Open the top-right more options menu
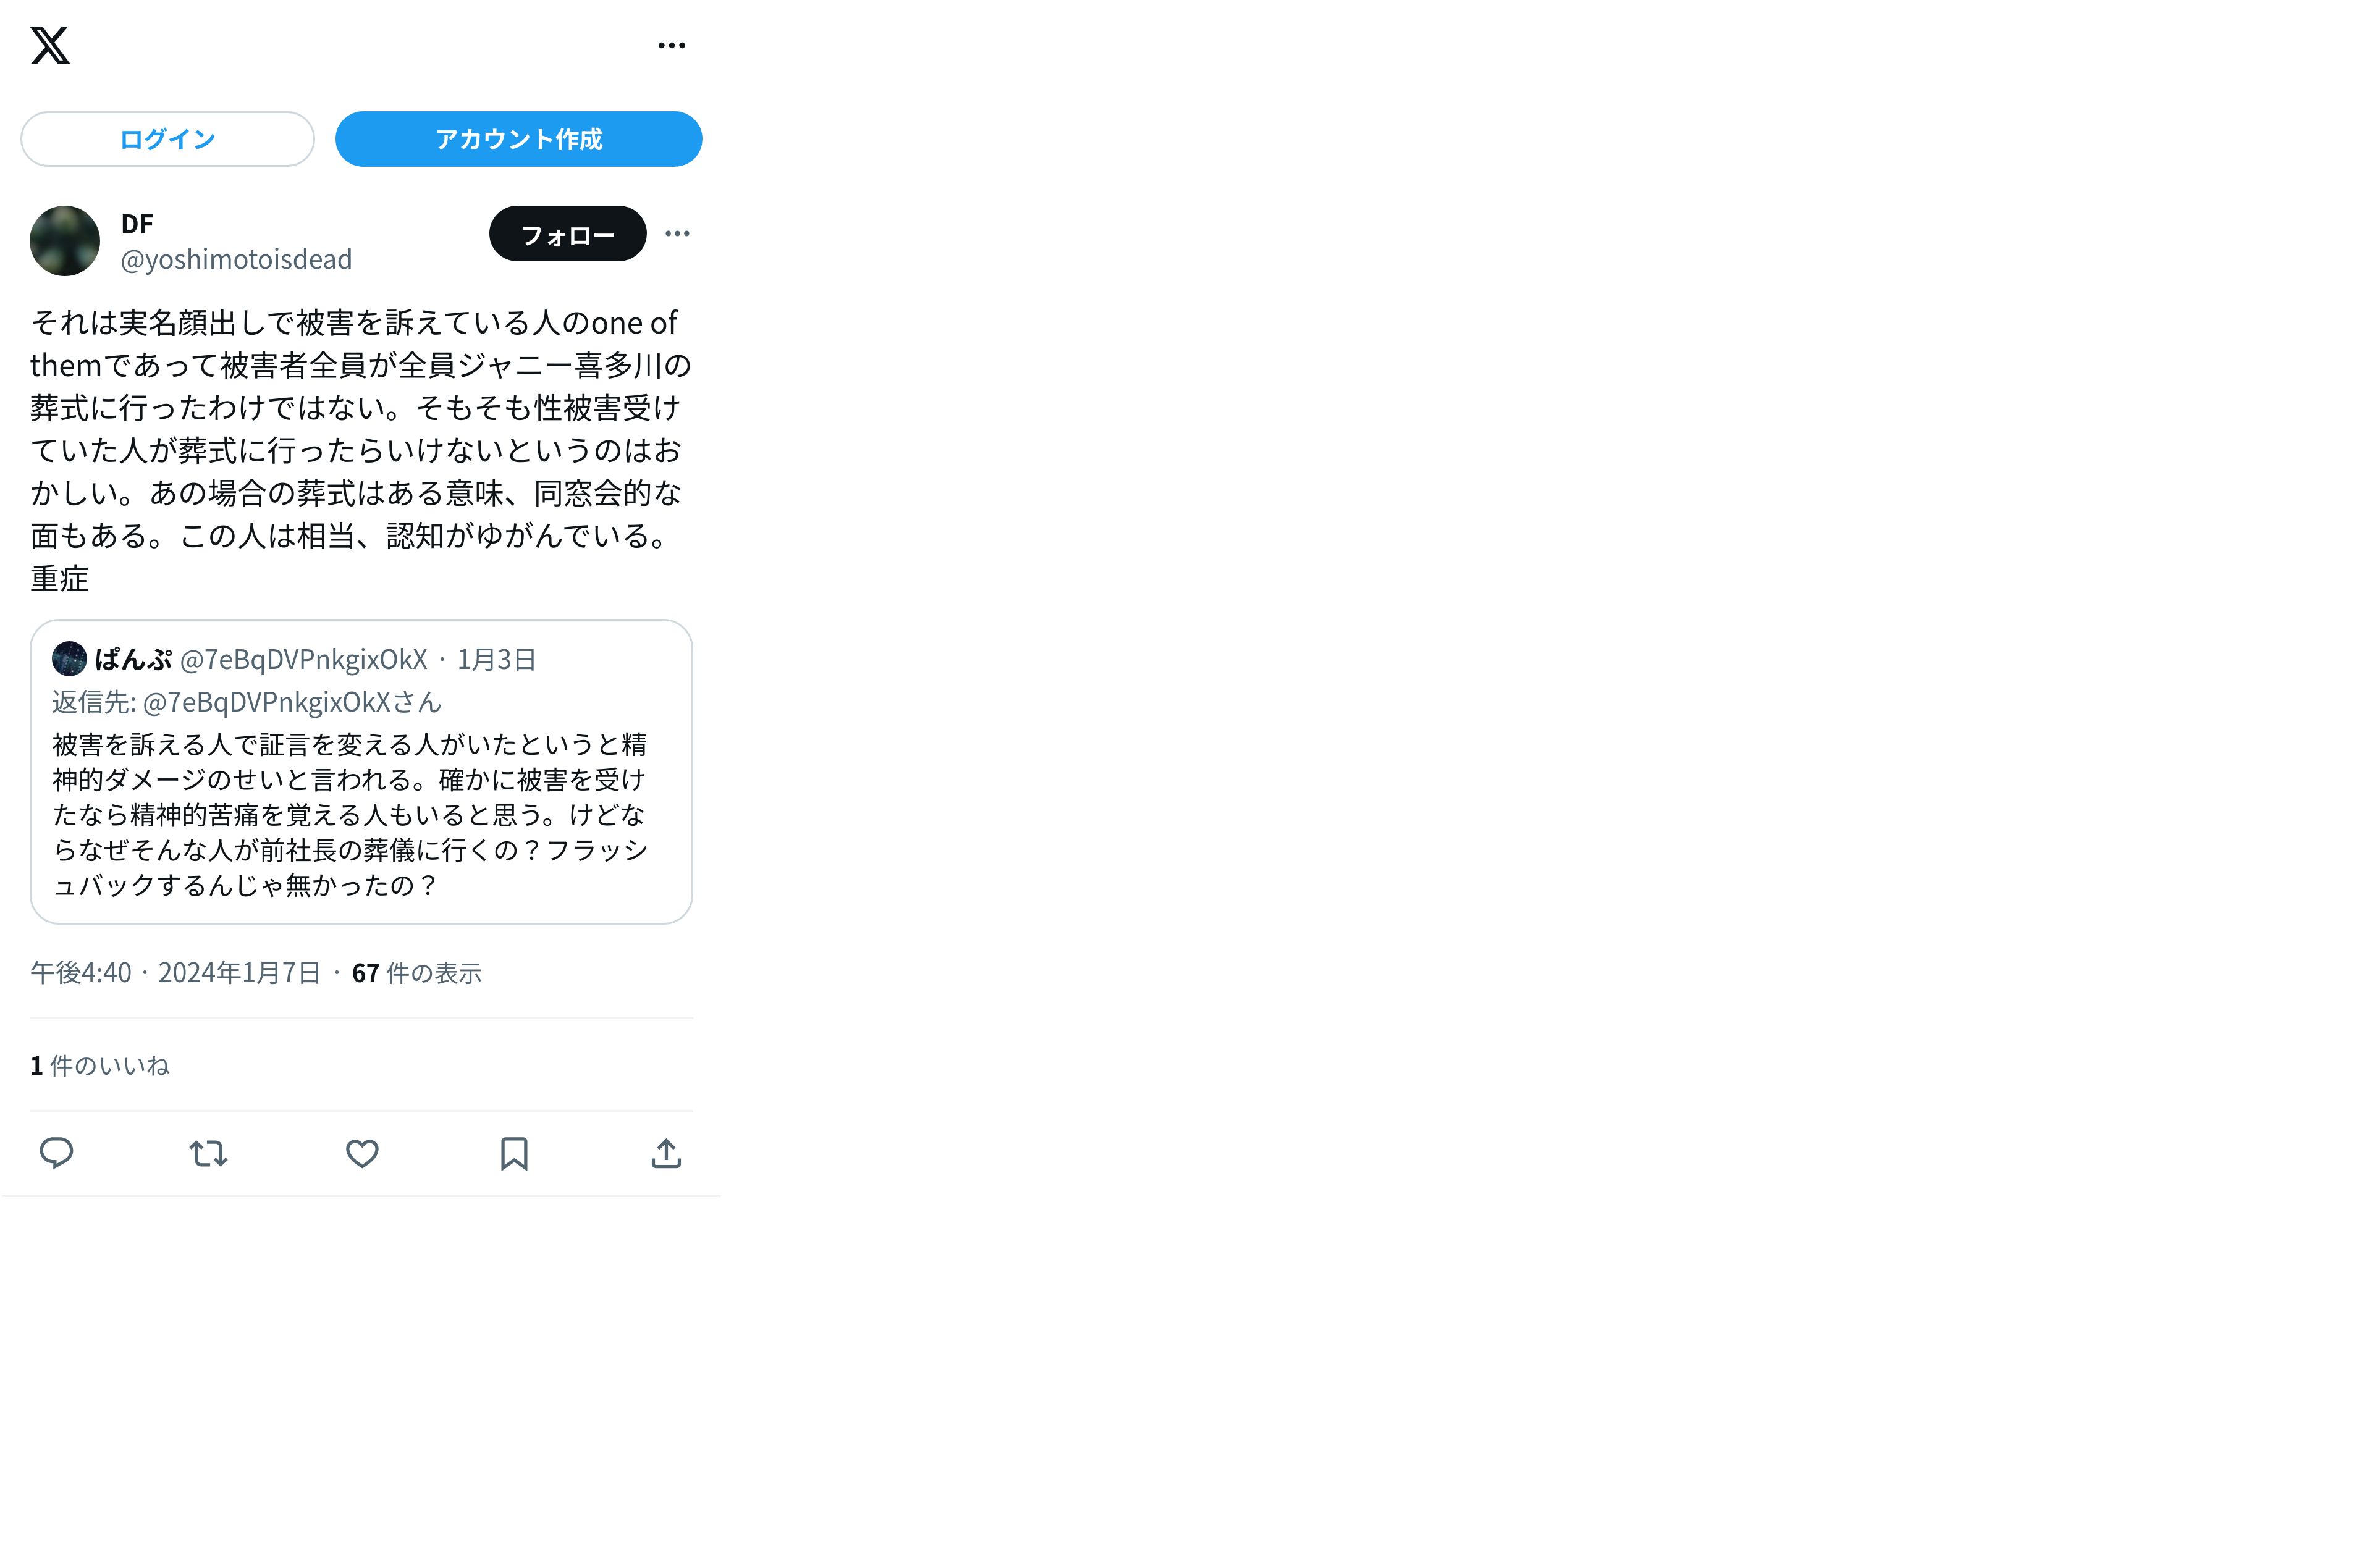 point(672,45)
